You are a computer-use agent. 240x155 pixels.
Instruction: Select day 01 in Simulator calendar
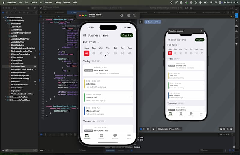pos(87,53)
